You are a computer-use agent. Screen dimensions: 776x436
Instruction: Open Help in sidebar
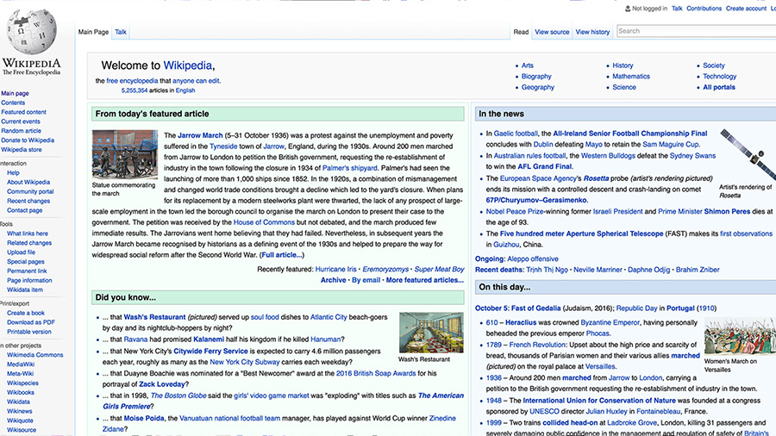[13, 173]
